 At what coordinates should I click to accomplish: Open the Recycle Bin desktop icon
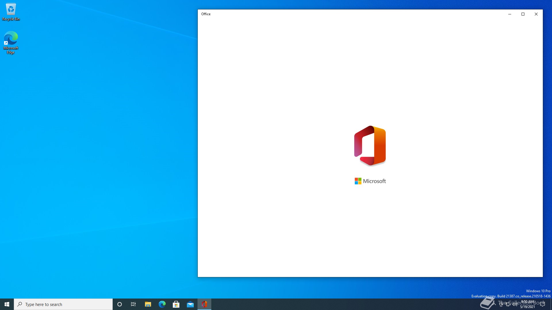pyautogui.click(x=11, y=12)
